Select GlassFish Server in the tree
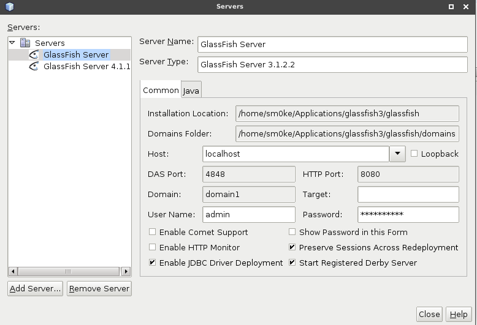Screen dimensions: 477x325 (x=76, y=54)
